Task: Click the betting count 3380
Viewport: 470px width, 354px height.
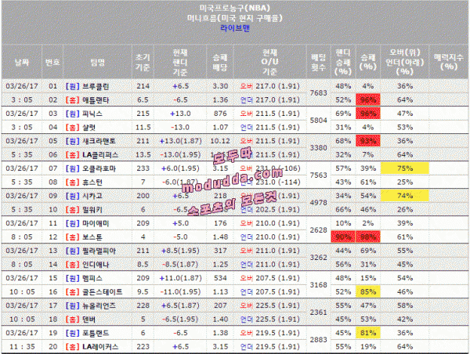Action: (x=318, y=148)
